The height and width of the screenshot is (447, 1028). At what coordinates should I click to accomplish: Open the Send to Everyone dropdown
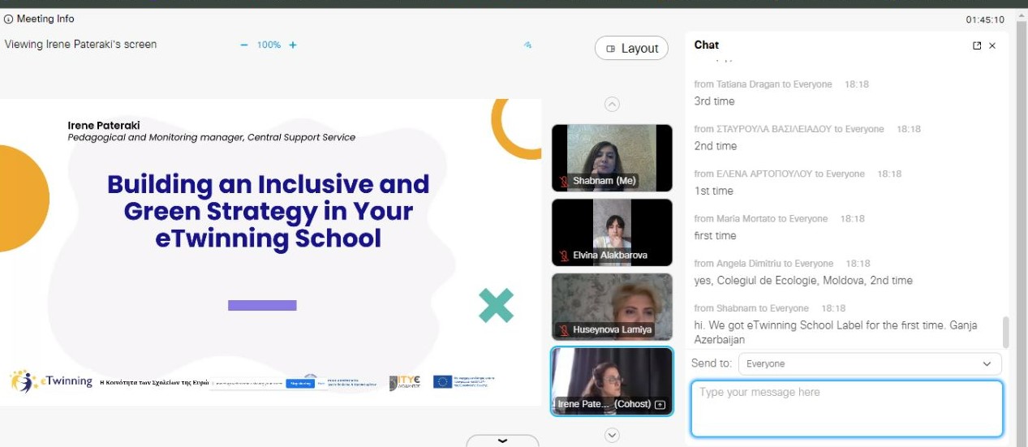click(869, 364)
